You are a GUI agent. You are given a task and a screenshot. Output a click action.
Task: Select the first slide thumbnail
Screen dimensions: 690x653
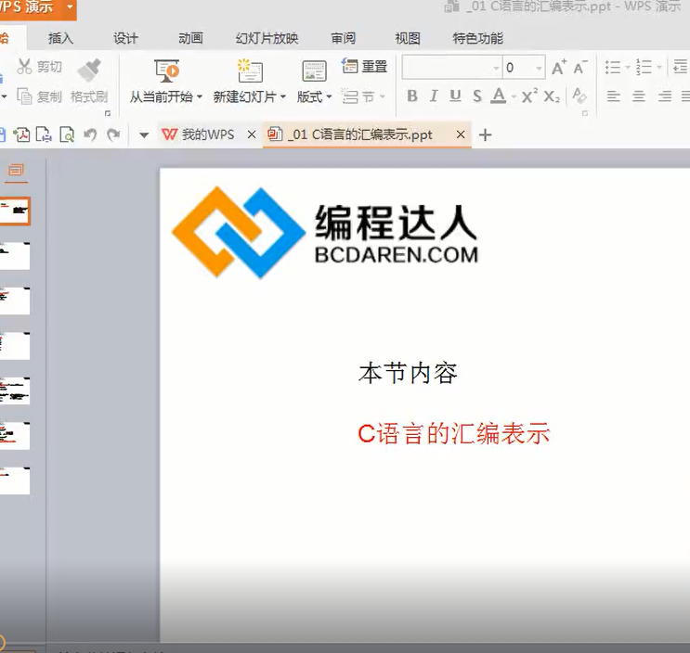coord(15,211)
